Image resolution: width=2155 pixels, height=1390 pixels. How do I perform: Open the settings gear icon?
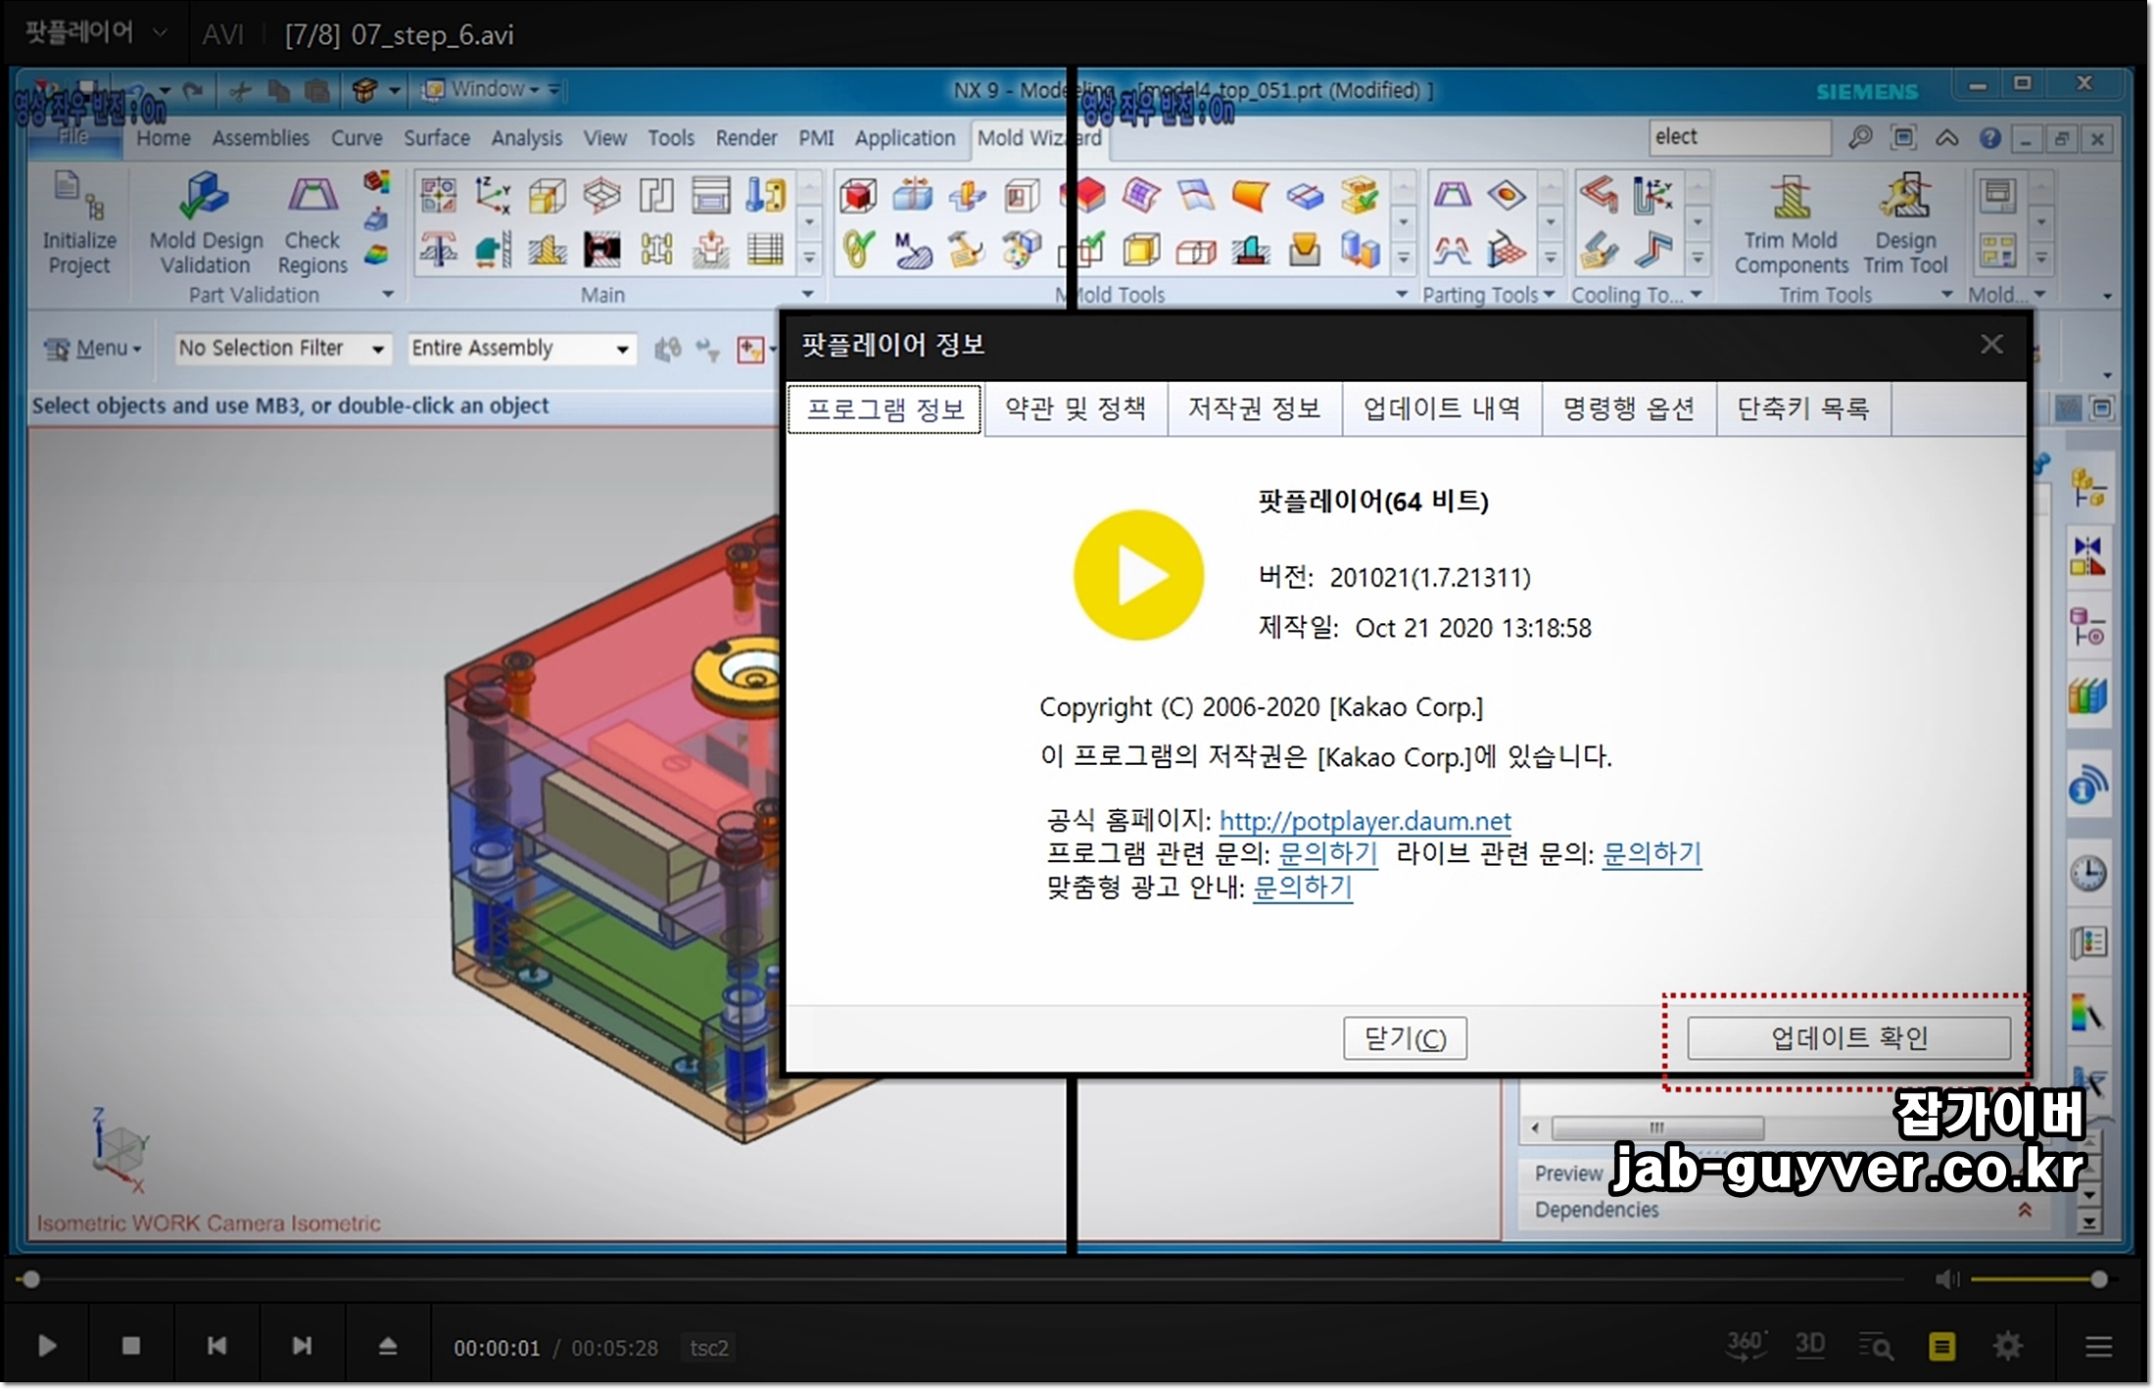[x=2008, y=1346]
